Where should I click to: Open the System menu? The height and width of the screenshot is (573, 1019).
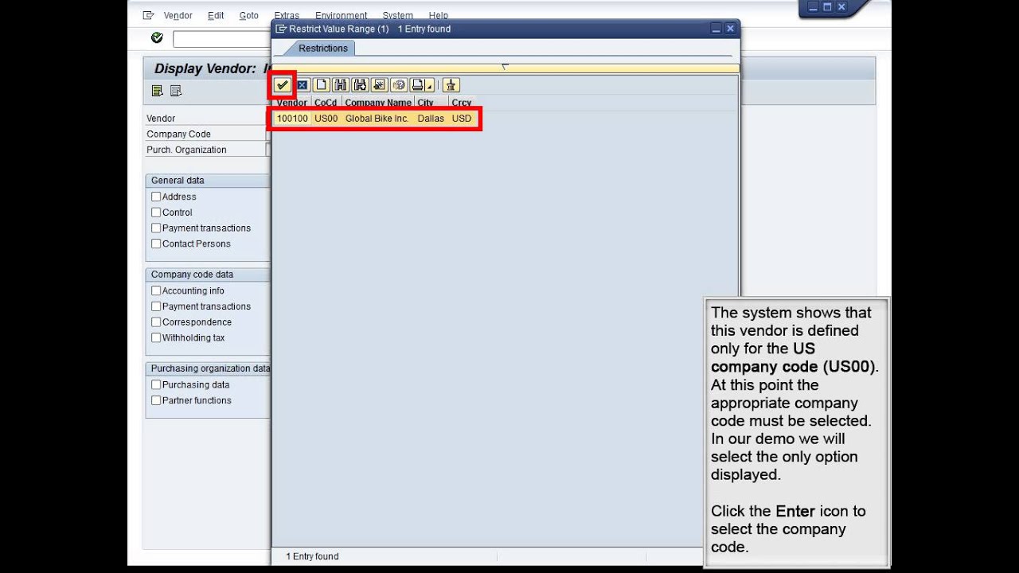(x=397, y=15)
